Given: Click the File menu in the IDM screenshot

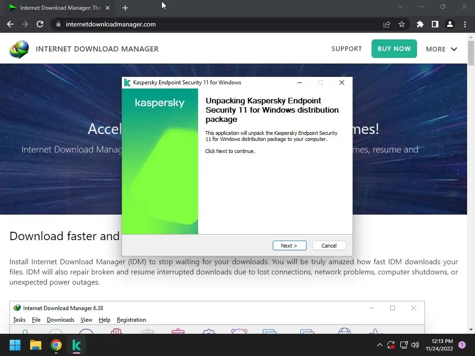Looking at the screenshot, I should [x=36, y=320].
